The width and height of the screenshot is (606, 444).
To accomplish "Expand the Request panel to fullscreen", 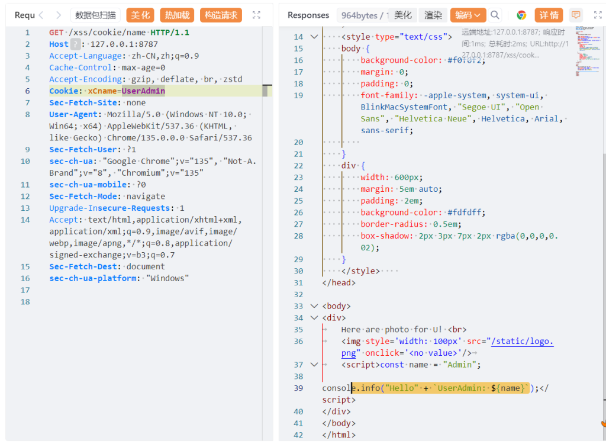I will 256,15.
